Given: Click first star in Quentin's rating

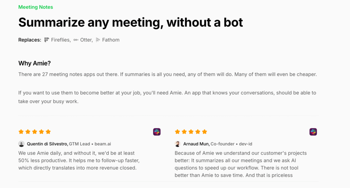Looking at the screenshot, I should point(21,132).
